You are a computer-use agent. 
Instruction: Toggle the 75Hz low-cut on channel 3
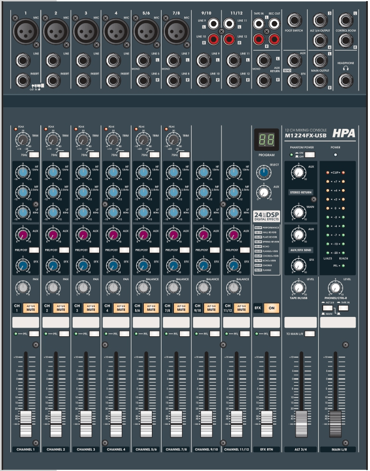click(95, 155)
